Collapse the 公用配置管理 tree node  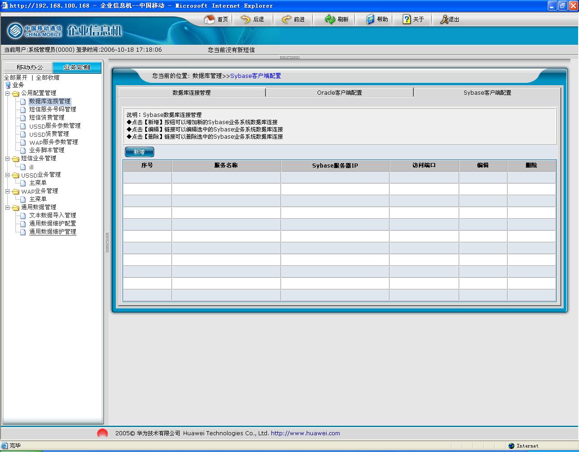7,93
